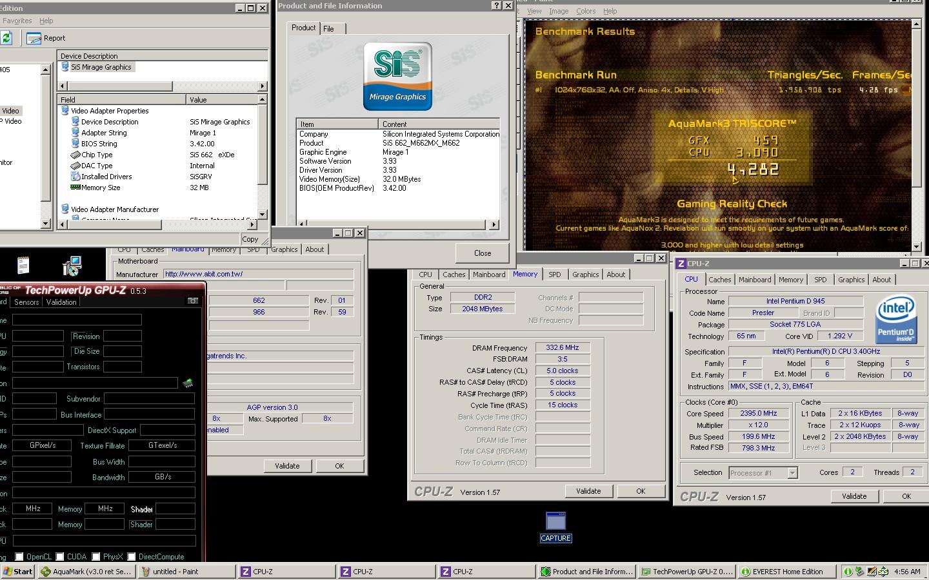Click the pencil monitor tray icon
929x580 pixels.
click(871, 572)
